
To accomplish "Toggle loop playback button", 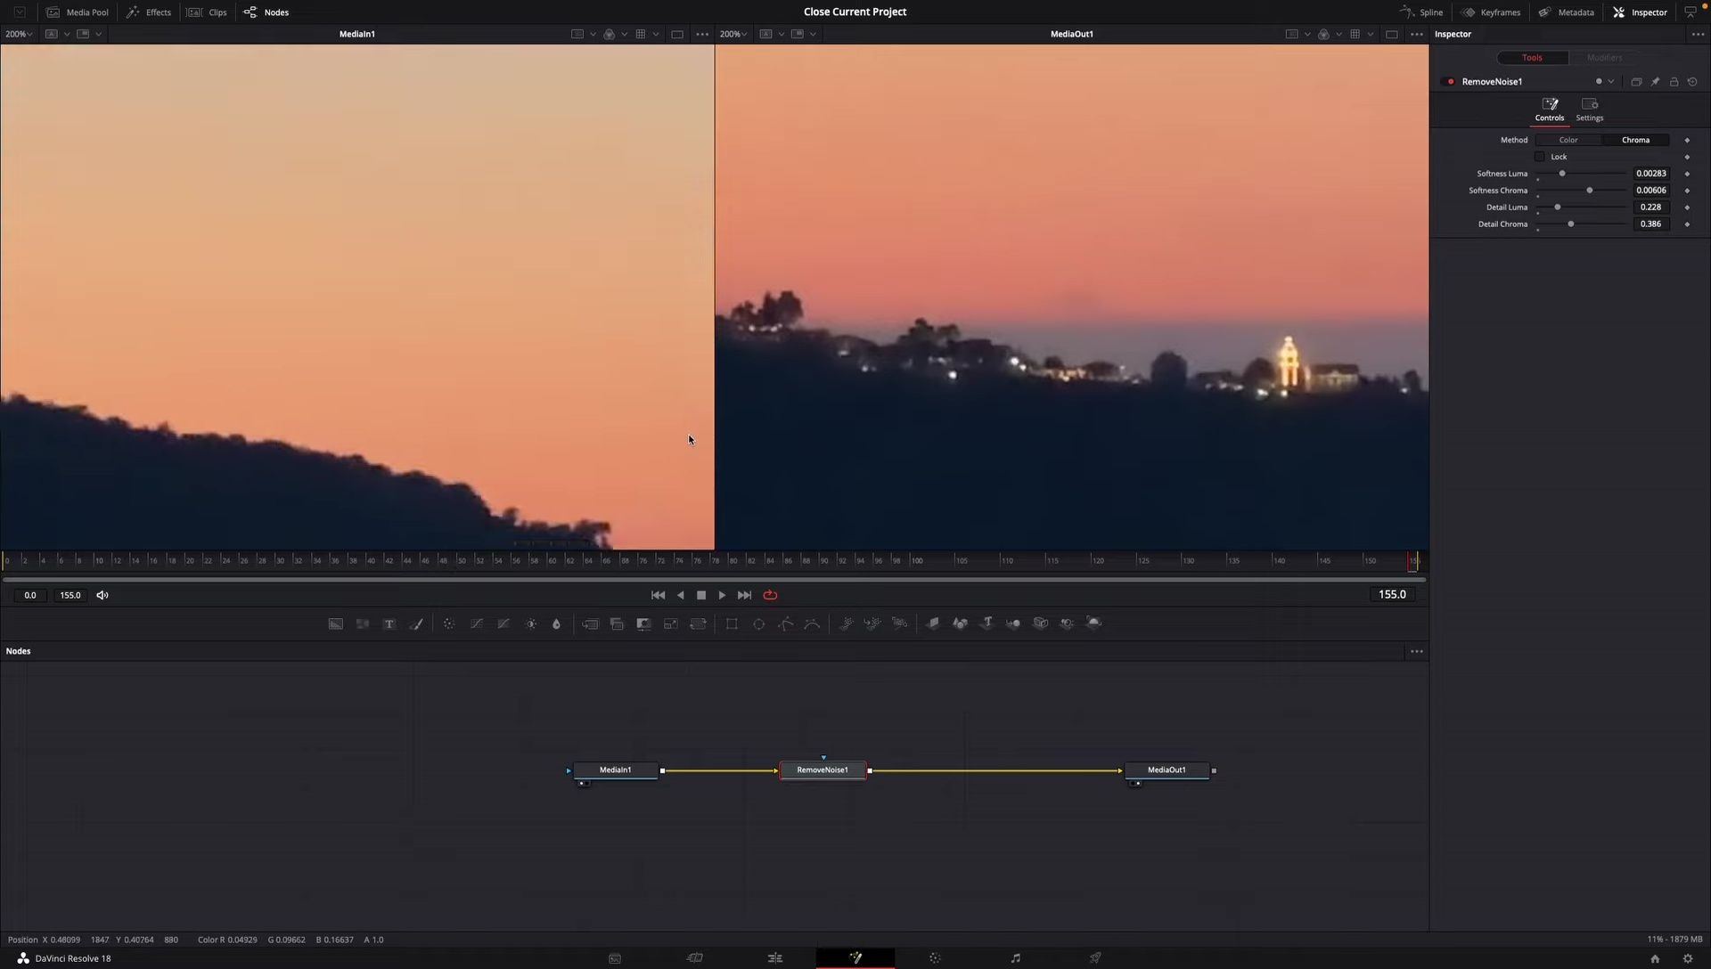I will 770,596.
